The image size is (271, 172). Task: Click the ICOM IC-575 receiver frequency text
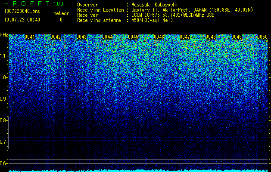[173, 15]
